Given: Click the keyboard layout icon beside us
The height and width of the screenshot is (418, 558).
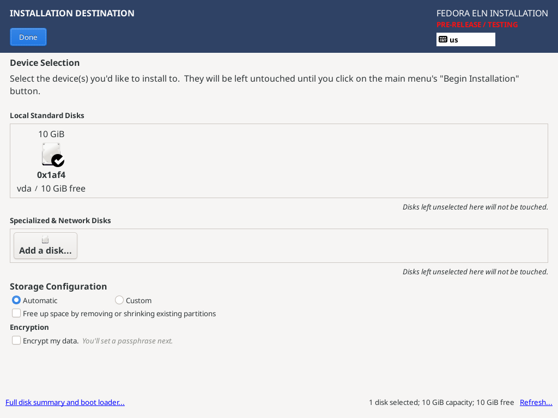Looking at the screenshot, I should click(442, 39).
